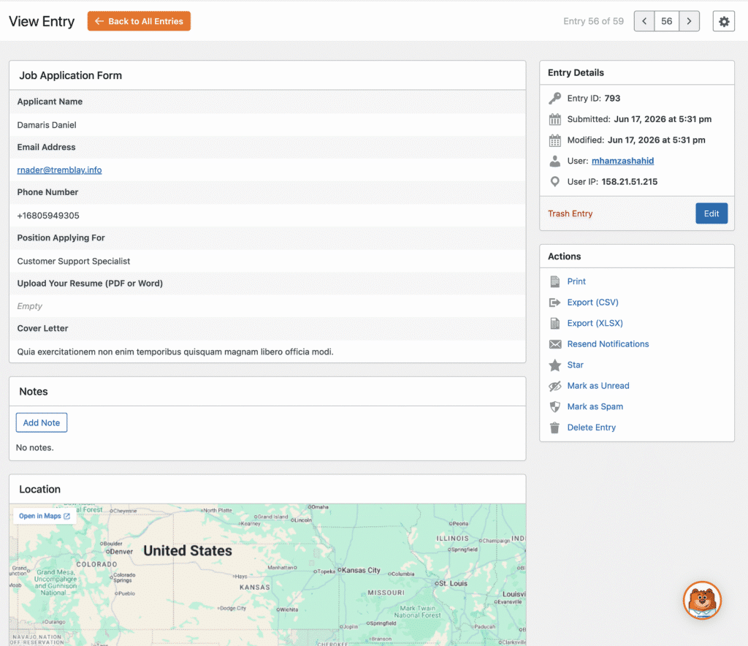Click the Mark as Unread eye icon
The image size is (748, 646).
tap(555, 386)
